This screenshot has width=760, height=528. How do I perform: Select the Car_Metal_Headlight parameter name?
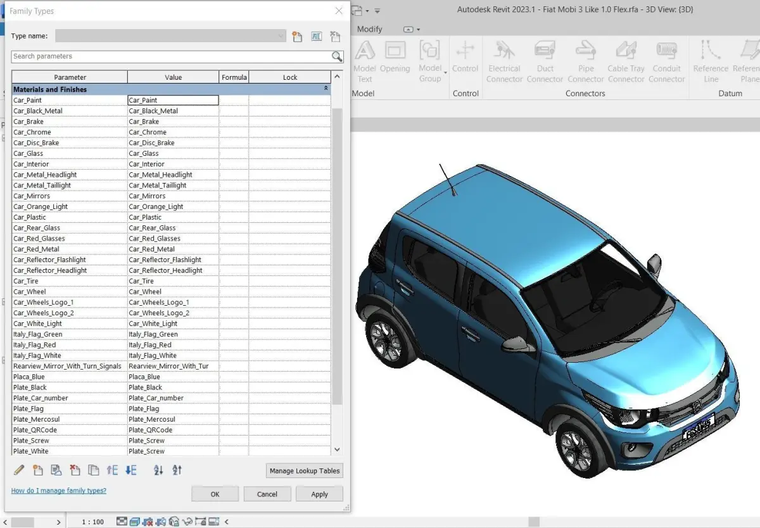click(45, 175)
